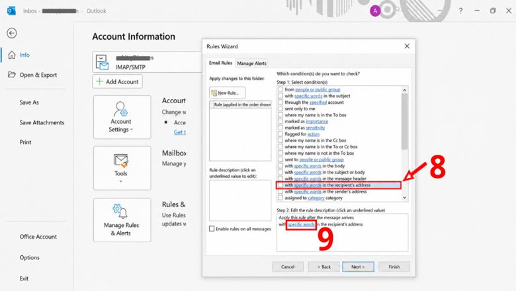Screen dimensions: 516x291
Task: Click the Tools envelope icon
Action: pyautogui.click(x=121, y=161)
